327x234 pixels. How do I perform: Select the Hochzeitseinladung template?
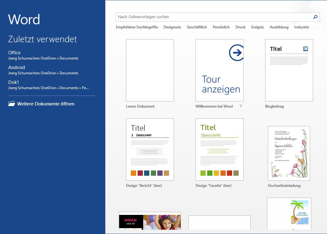point(289,154)
